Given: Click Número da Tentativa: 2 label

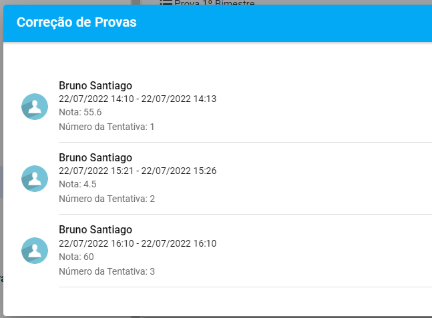Looking at the screenshot, I should point(107,199).
